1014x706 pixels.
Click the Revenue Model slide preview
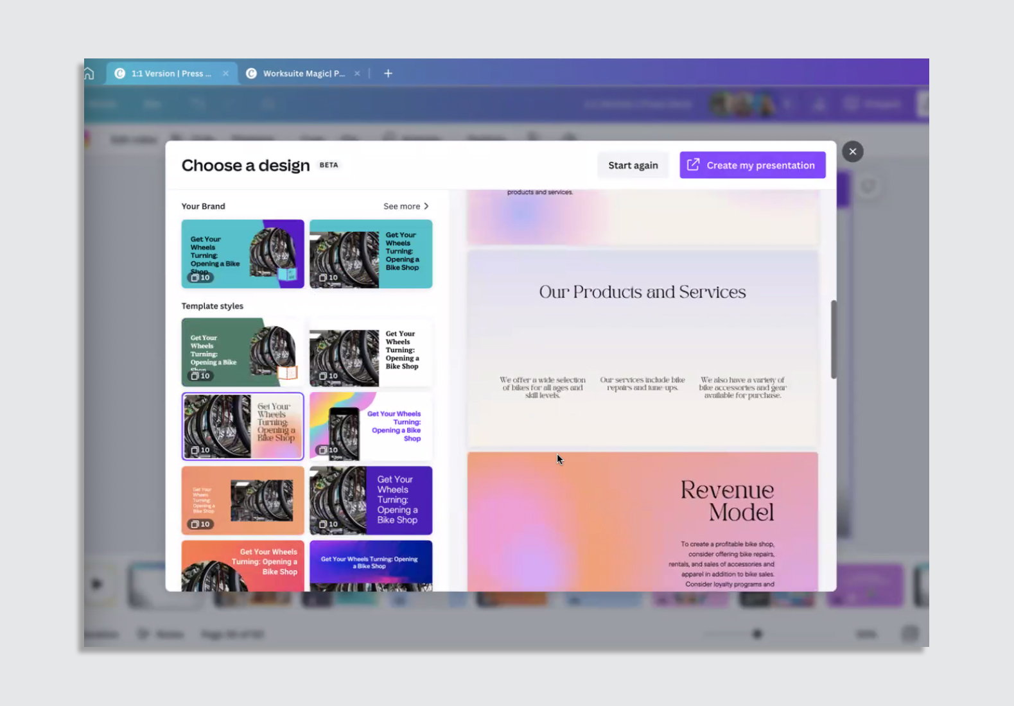[642, 521]
